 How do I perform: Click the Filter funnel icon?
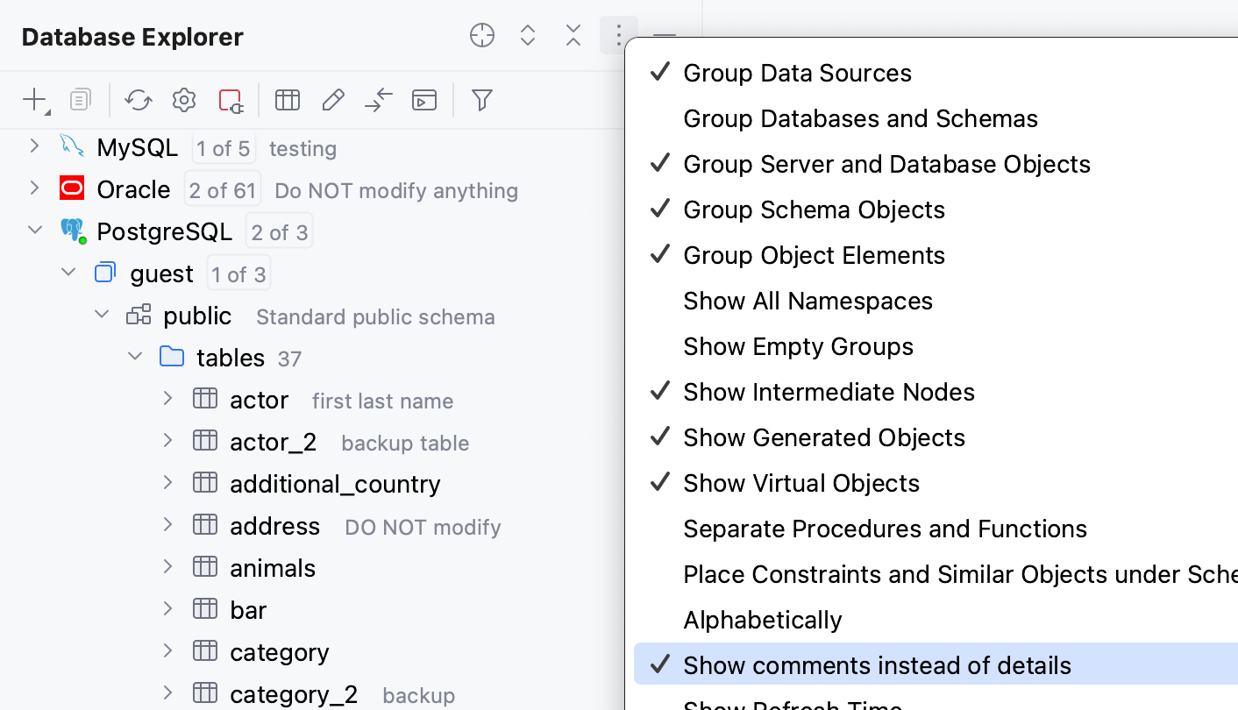pos(481,100)
